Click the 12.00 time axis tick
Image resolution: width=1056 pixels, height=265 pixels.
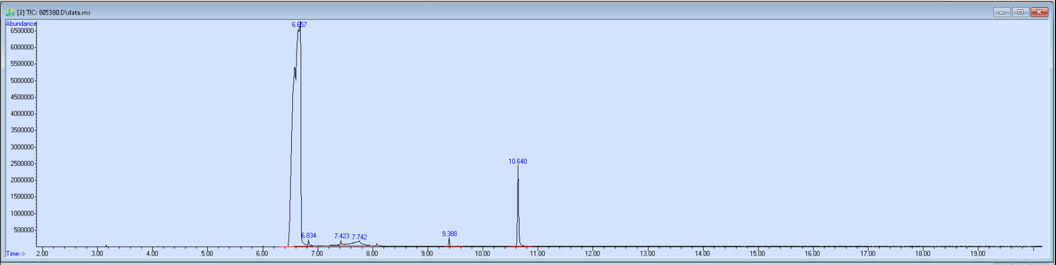tap(592, 254)
